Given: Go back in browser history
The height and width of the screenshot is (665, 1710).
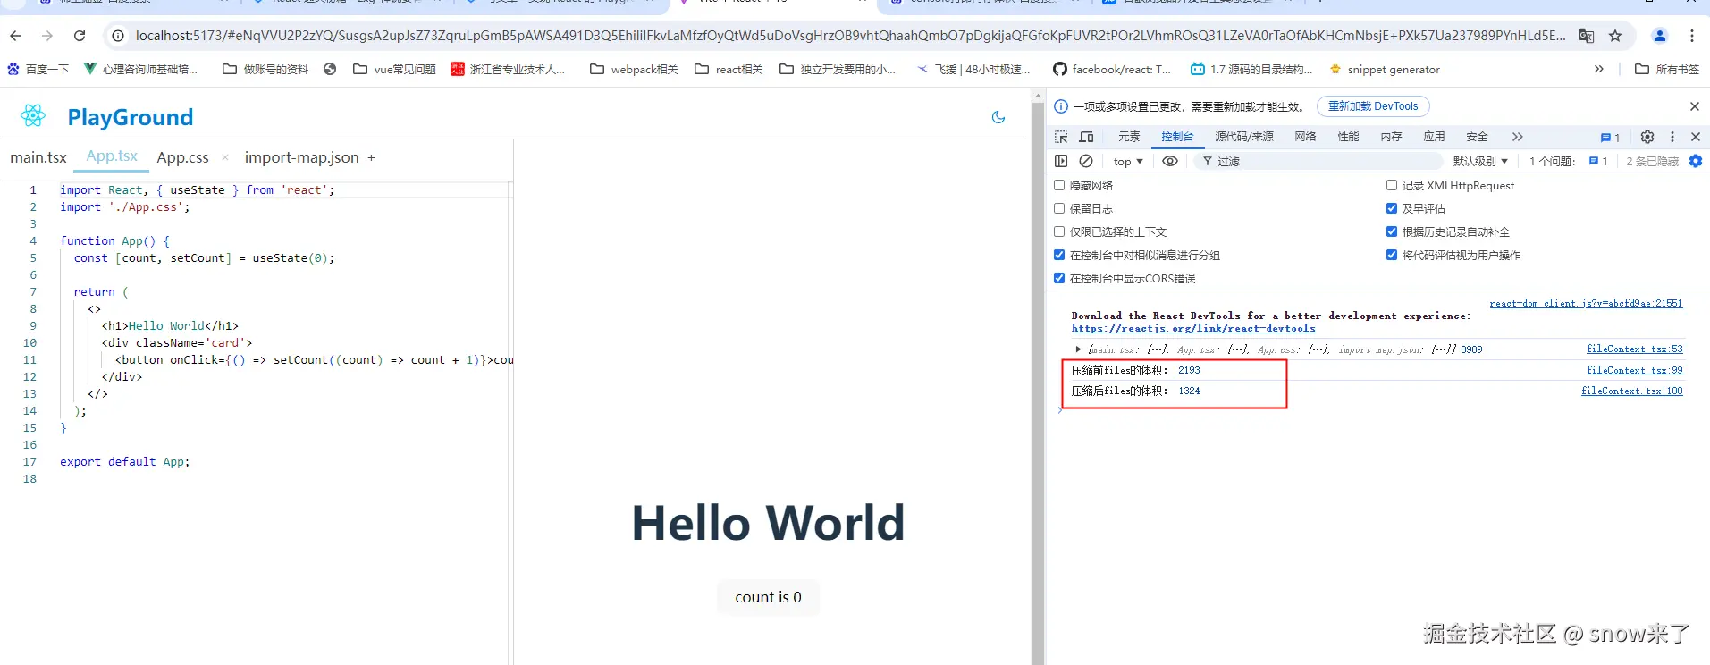Looking at the screenshot, I should pos(15,36).
